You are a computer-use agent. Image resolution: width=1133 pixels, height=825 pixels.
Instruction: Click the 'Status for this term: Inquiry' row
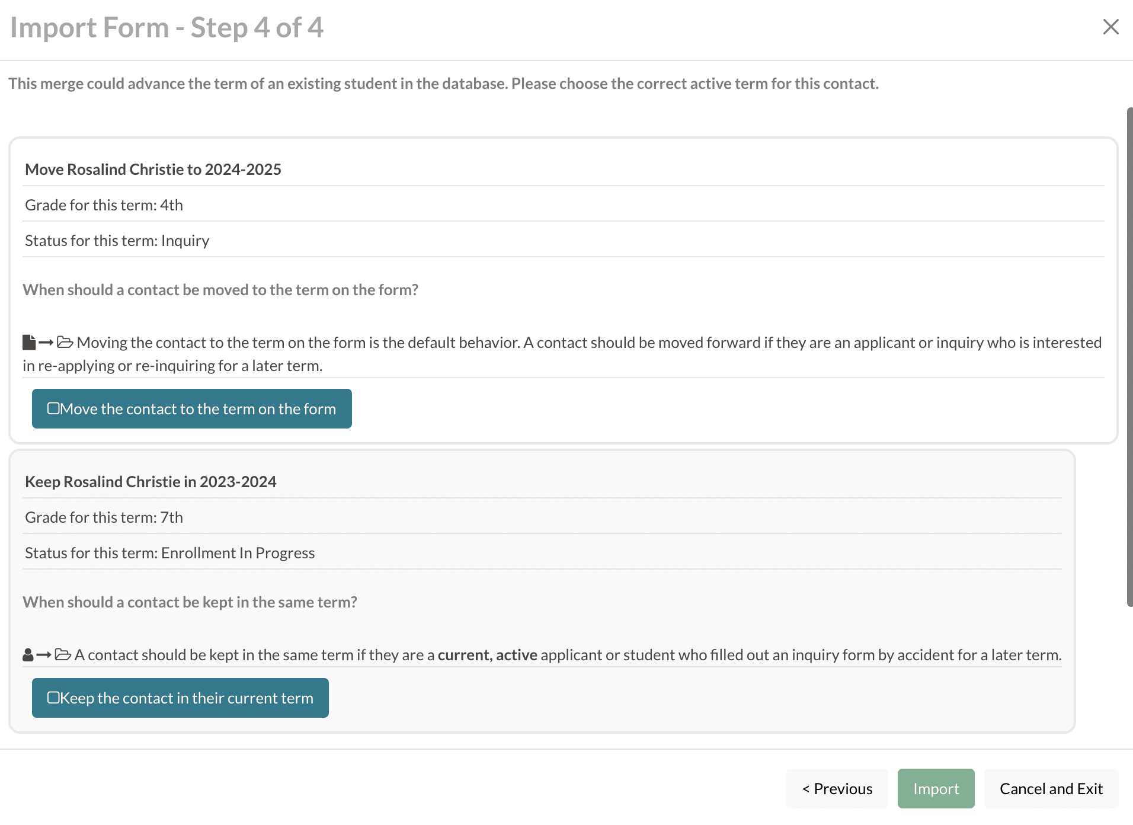click(x=117, y=241)
